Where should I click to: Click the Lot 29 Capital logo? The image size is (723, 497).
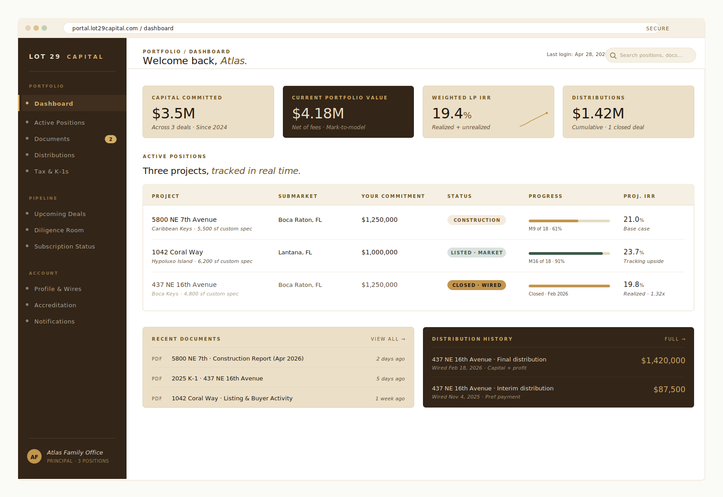[x=66, y=56]
